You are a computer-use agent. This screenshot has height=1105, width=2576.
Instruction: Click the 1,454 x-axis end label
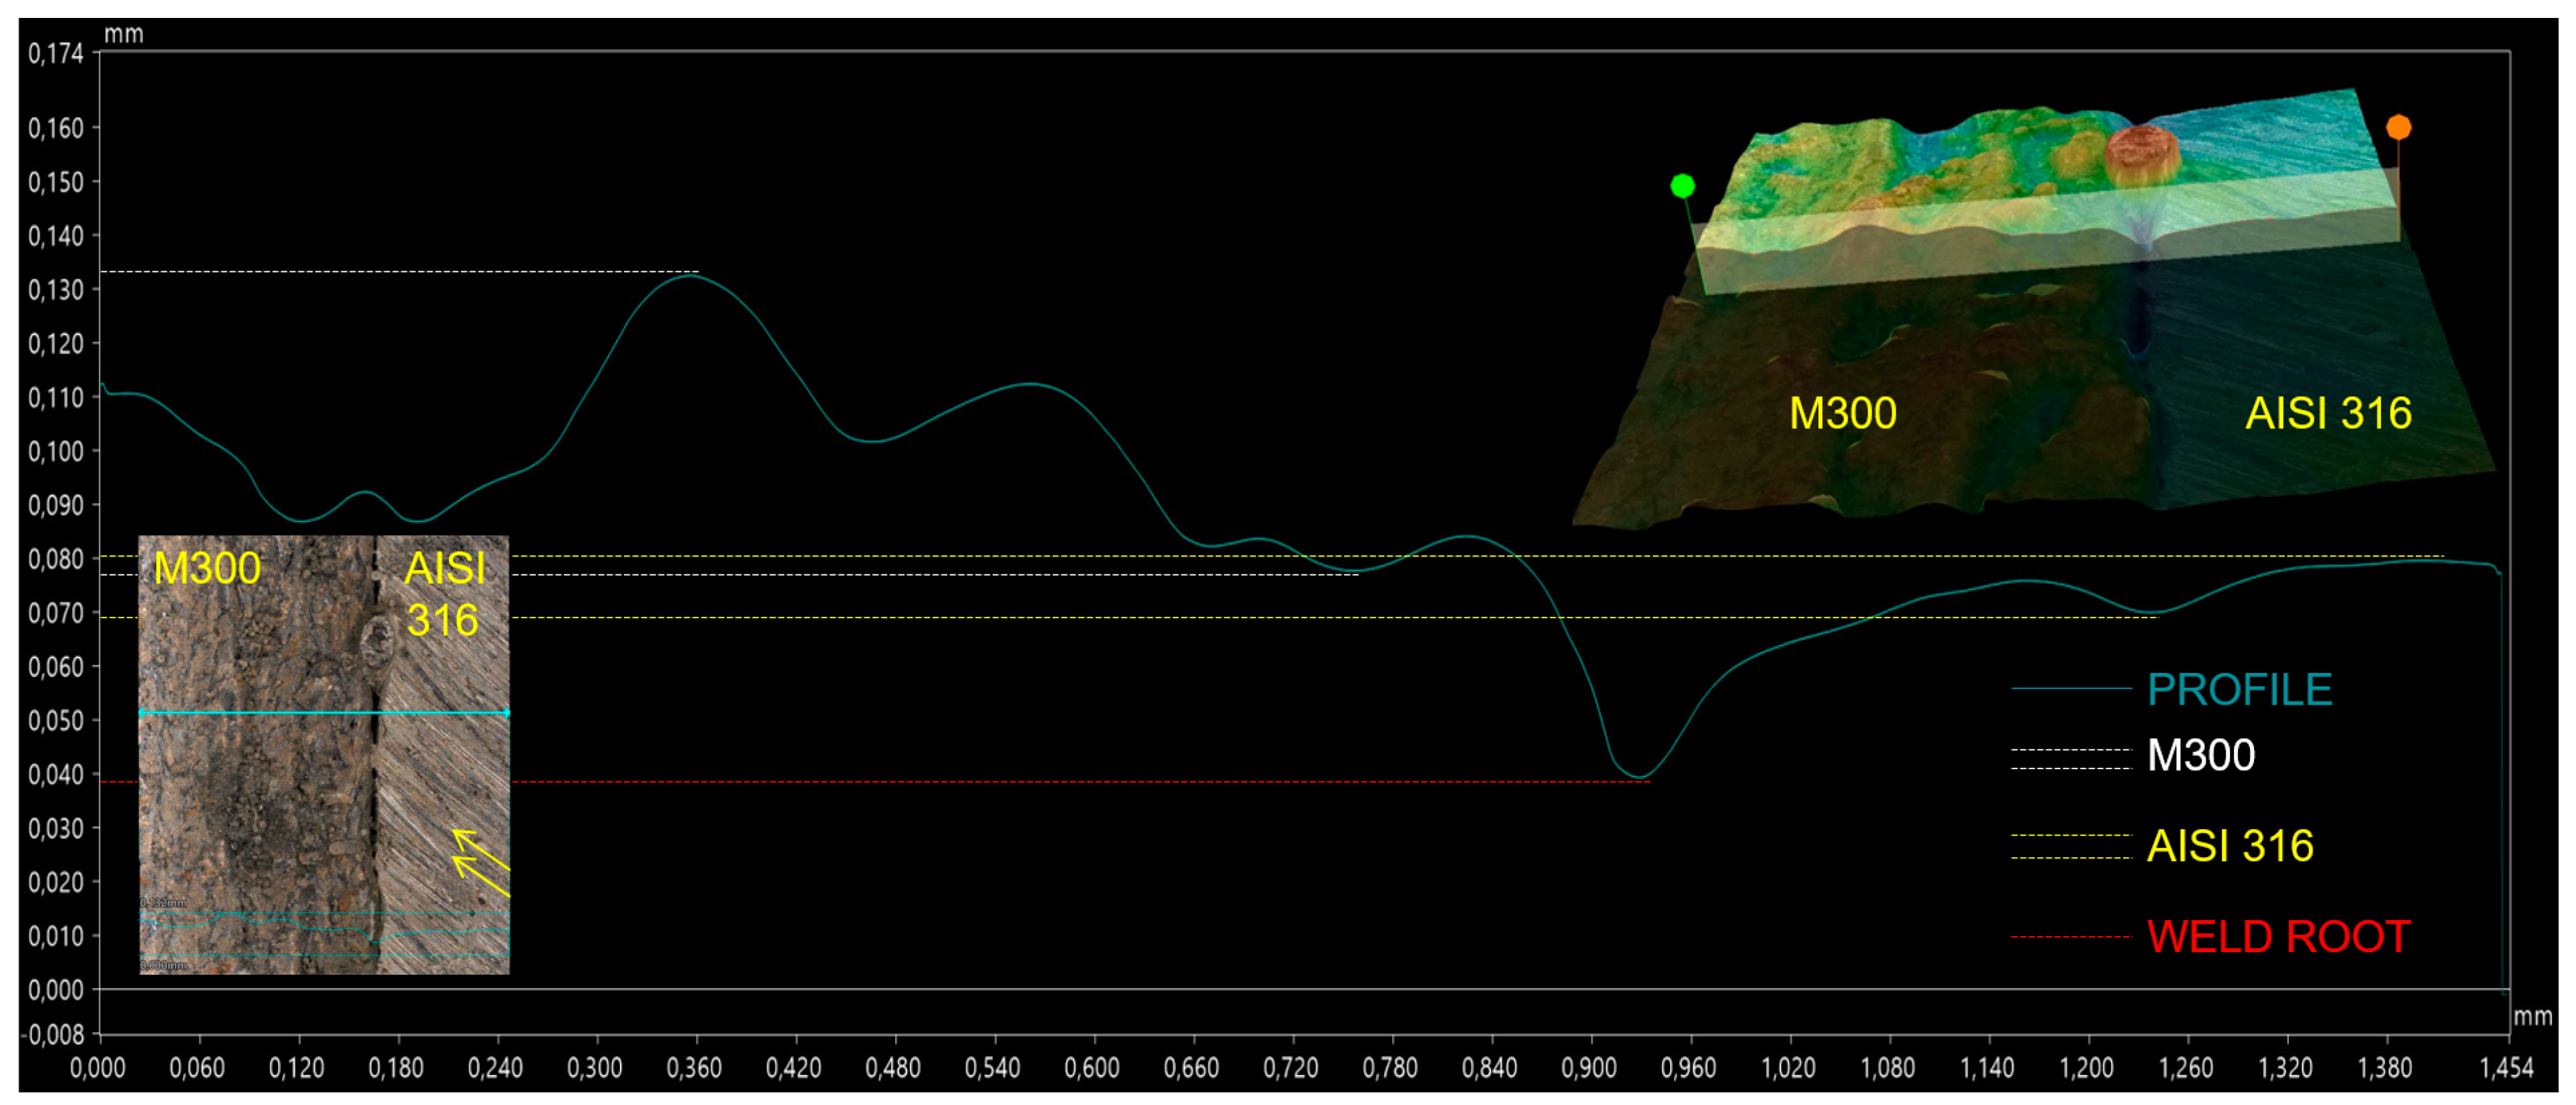2506,1068
